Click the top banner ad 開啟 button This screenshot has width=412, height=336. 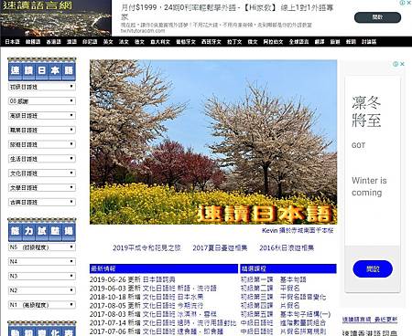coord(377,17)
